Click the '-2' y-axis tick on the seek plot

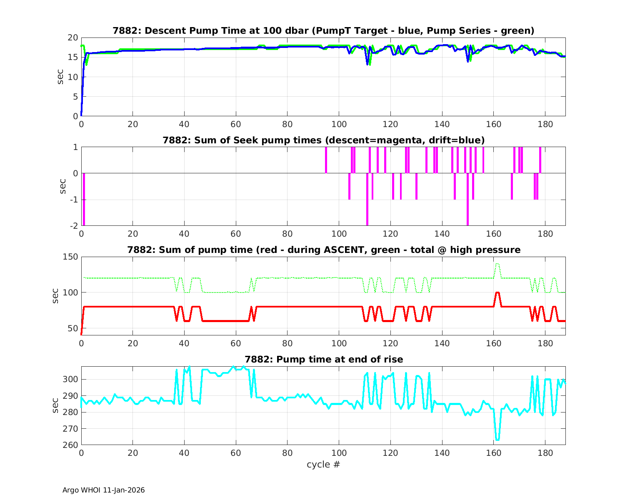coord(73,226)
